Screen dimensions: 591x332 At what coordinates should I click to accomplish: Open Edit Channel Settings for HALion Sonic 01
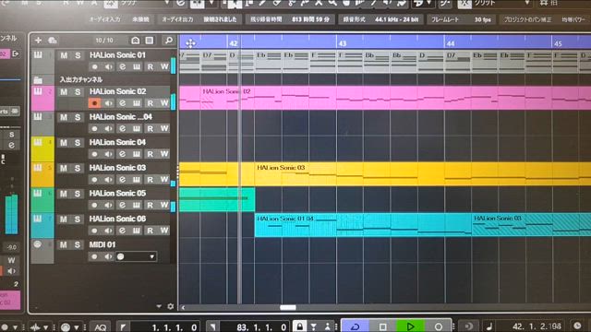123,66
